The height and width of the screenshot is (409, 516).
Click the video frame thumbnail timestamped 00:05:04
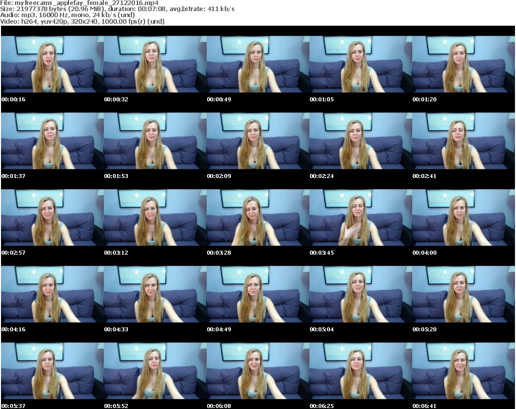(361, 294)
